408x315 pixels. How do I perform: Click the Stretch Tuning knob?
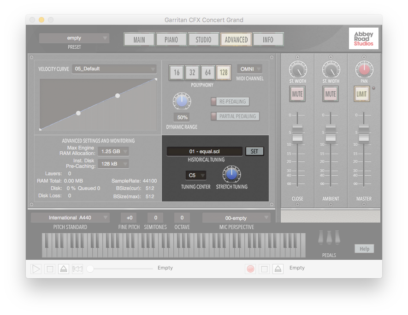tap(231, 174)
